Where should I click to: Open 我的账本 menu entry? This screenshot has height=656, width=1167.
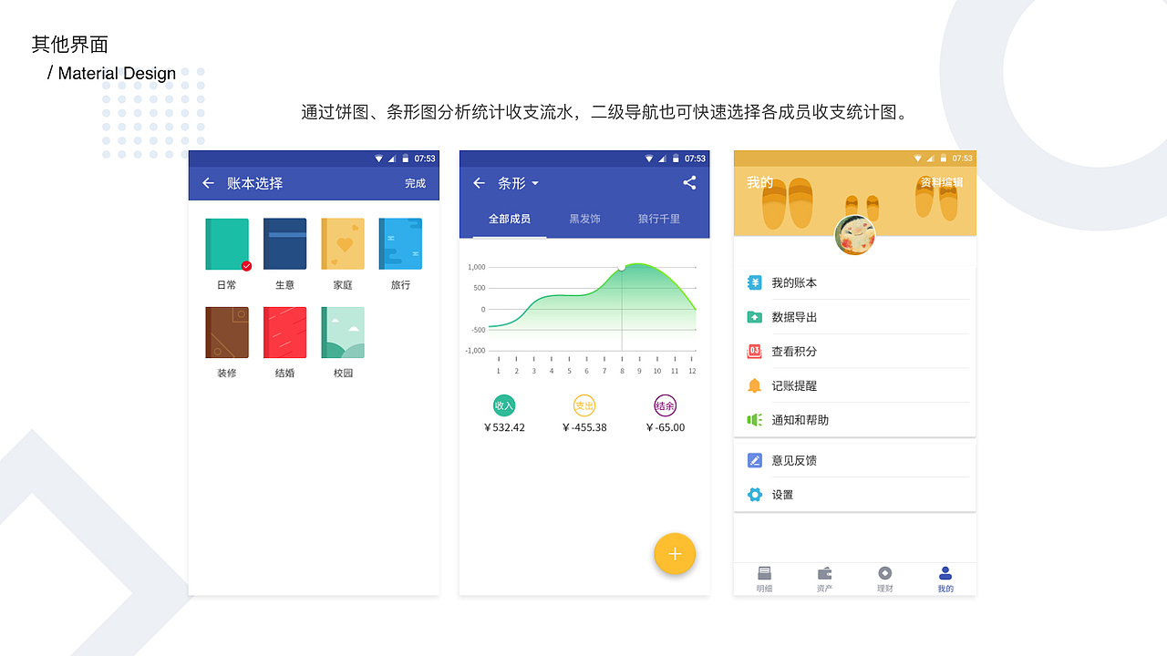pyautogui.click(x=855, y=282)
